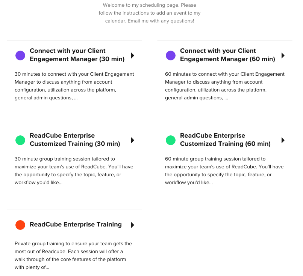Expand arrow for Client Engagement Manager (60 min)

point(283,55)
